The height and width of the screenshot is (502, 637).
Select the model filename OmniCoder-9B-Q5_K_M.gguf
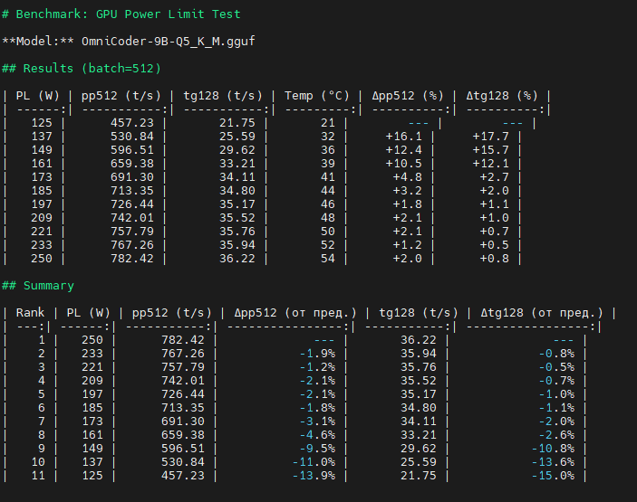(x=169, y=42)
